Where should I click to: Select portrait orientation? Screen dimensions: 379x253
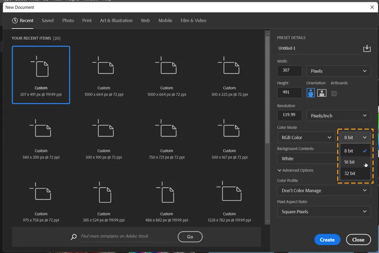coord(310,93)
